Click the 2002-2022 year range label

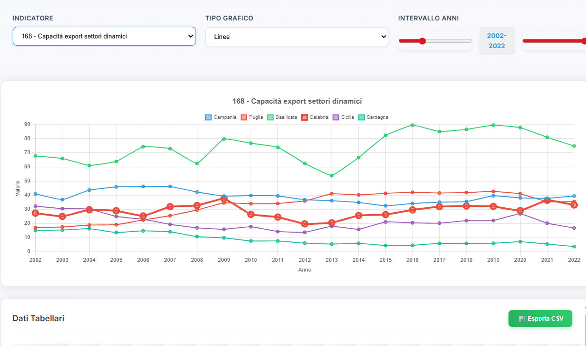click(x=497, y=41)
